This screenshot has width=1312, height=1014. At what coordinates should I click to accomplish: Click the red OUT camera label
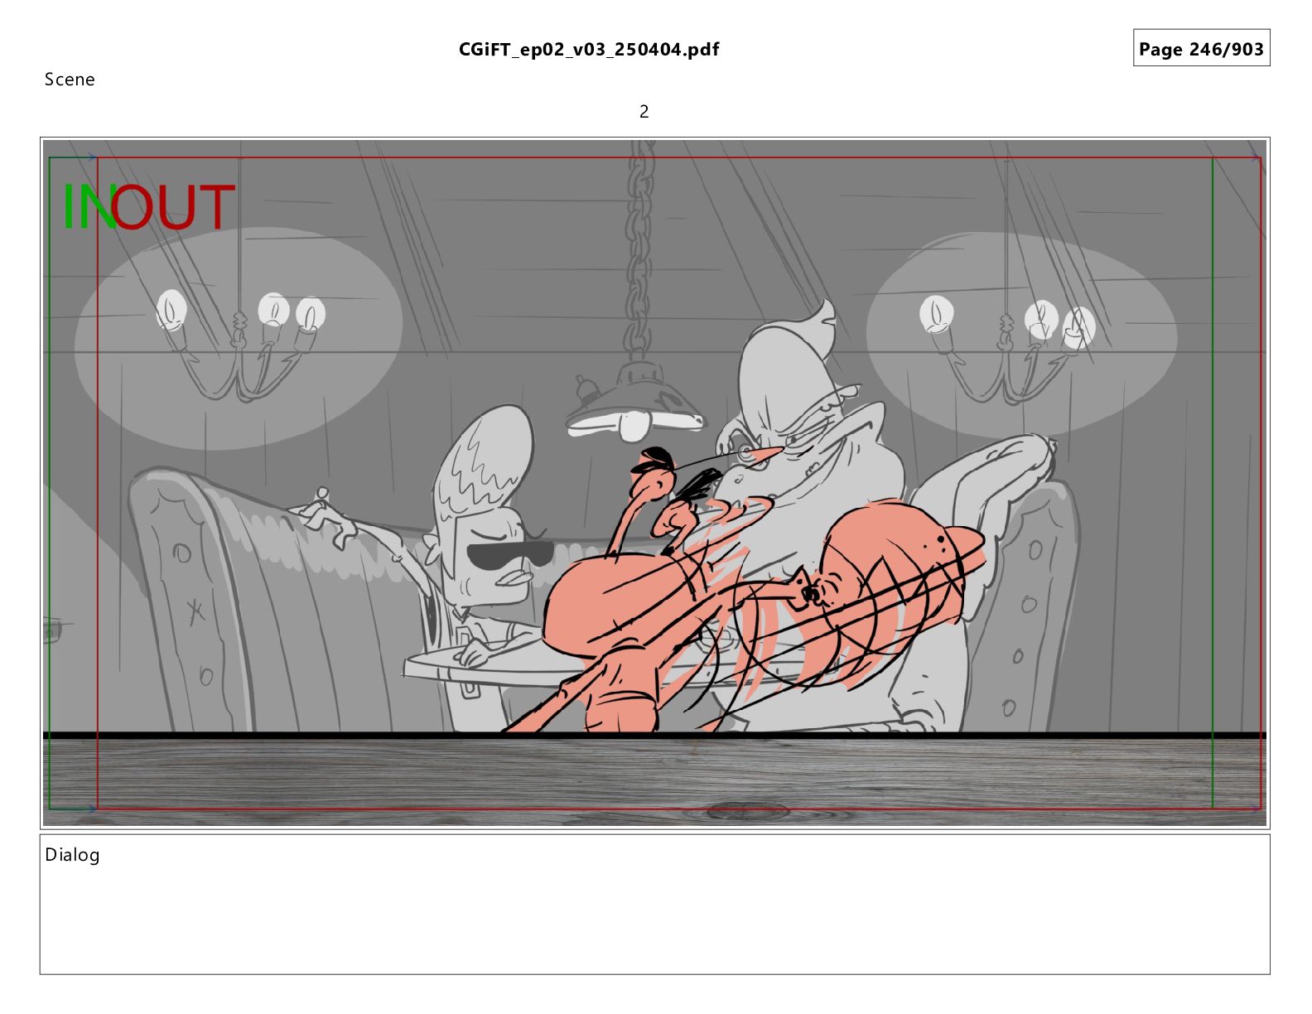coord(174,207)
